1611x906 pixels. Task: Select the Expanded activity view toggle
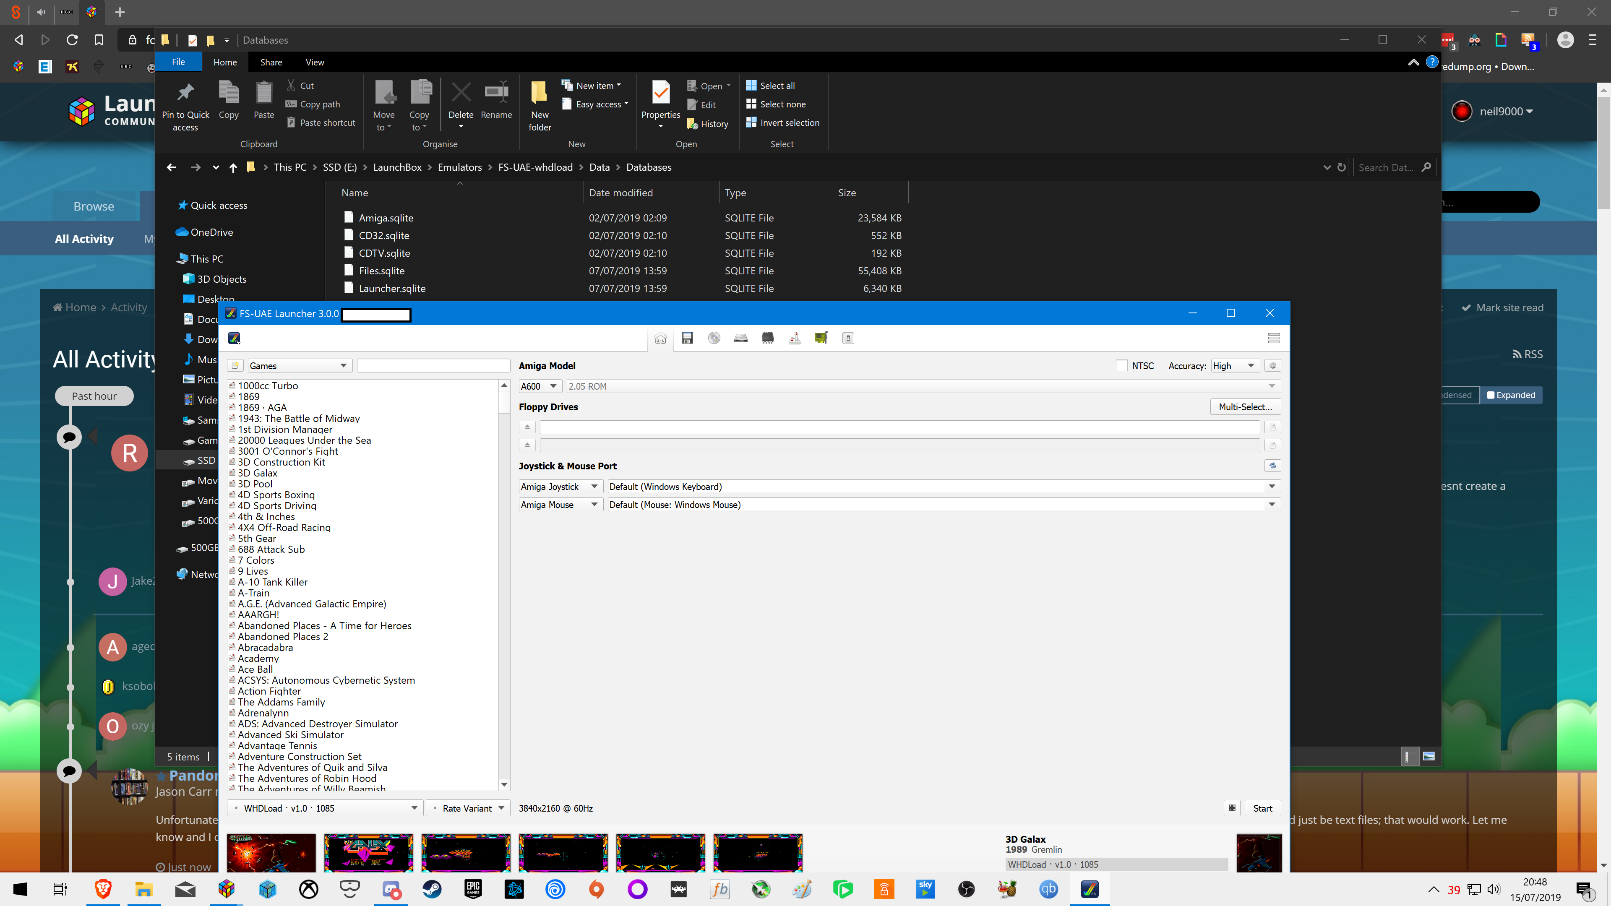tap(1510, 395)
